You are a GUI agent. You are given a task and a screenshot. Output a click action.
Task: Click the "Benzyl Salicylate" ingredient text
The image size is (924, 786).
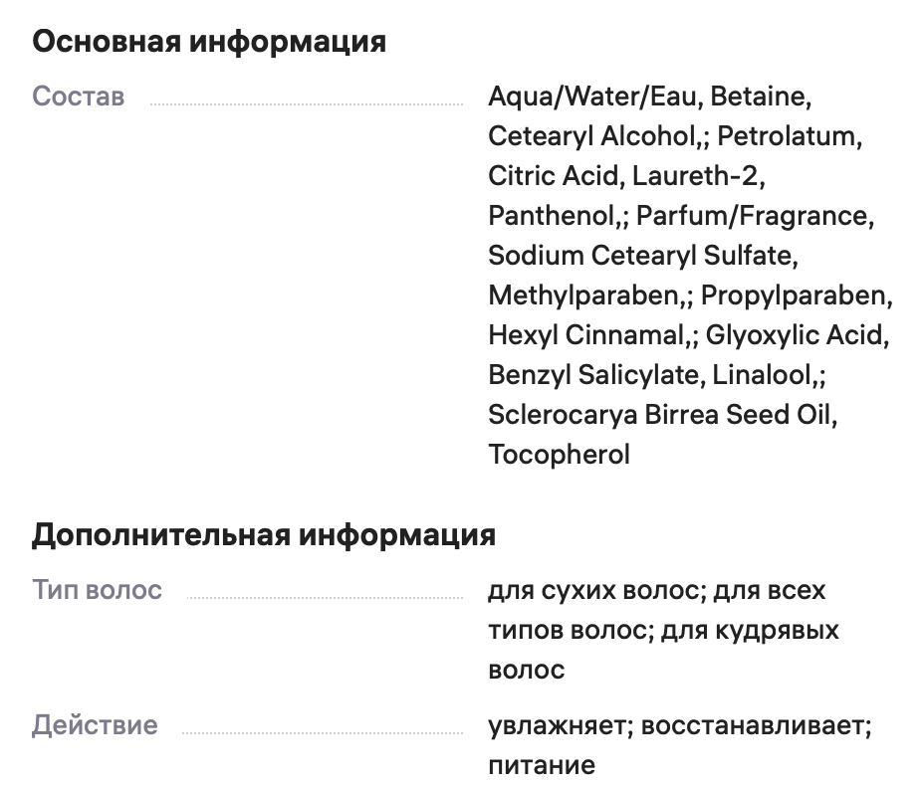[595, 375]
